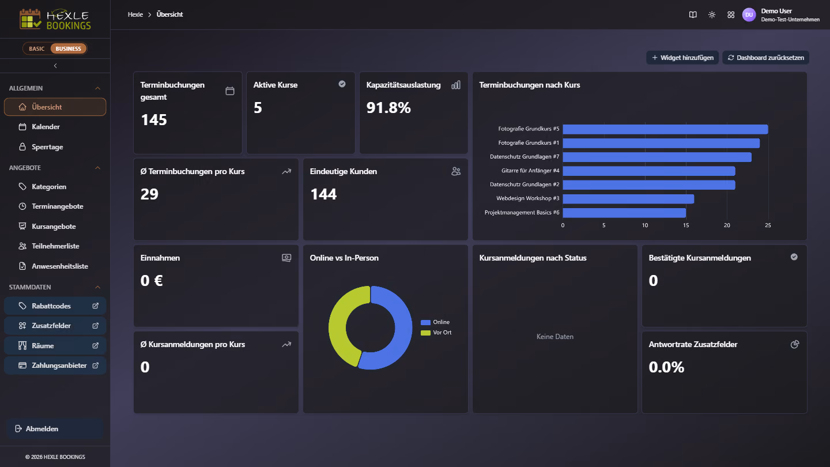Switch plan toggle to BASIC
Viewport: 830px width, 467px height.
click(x=37, y=49)
